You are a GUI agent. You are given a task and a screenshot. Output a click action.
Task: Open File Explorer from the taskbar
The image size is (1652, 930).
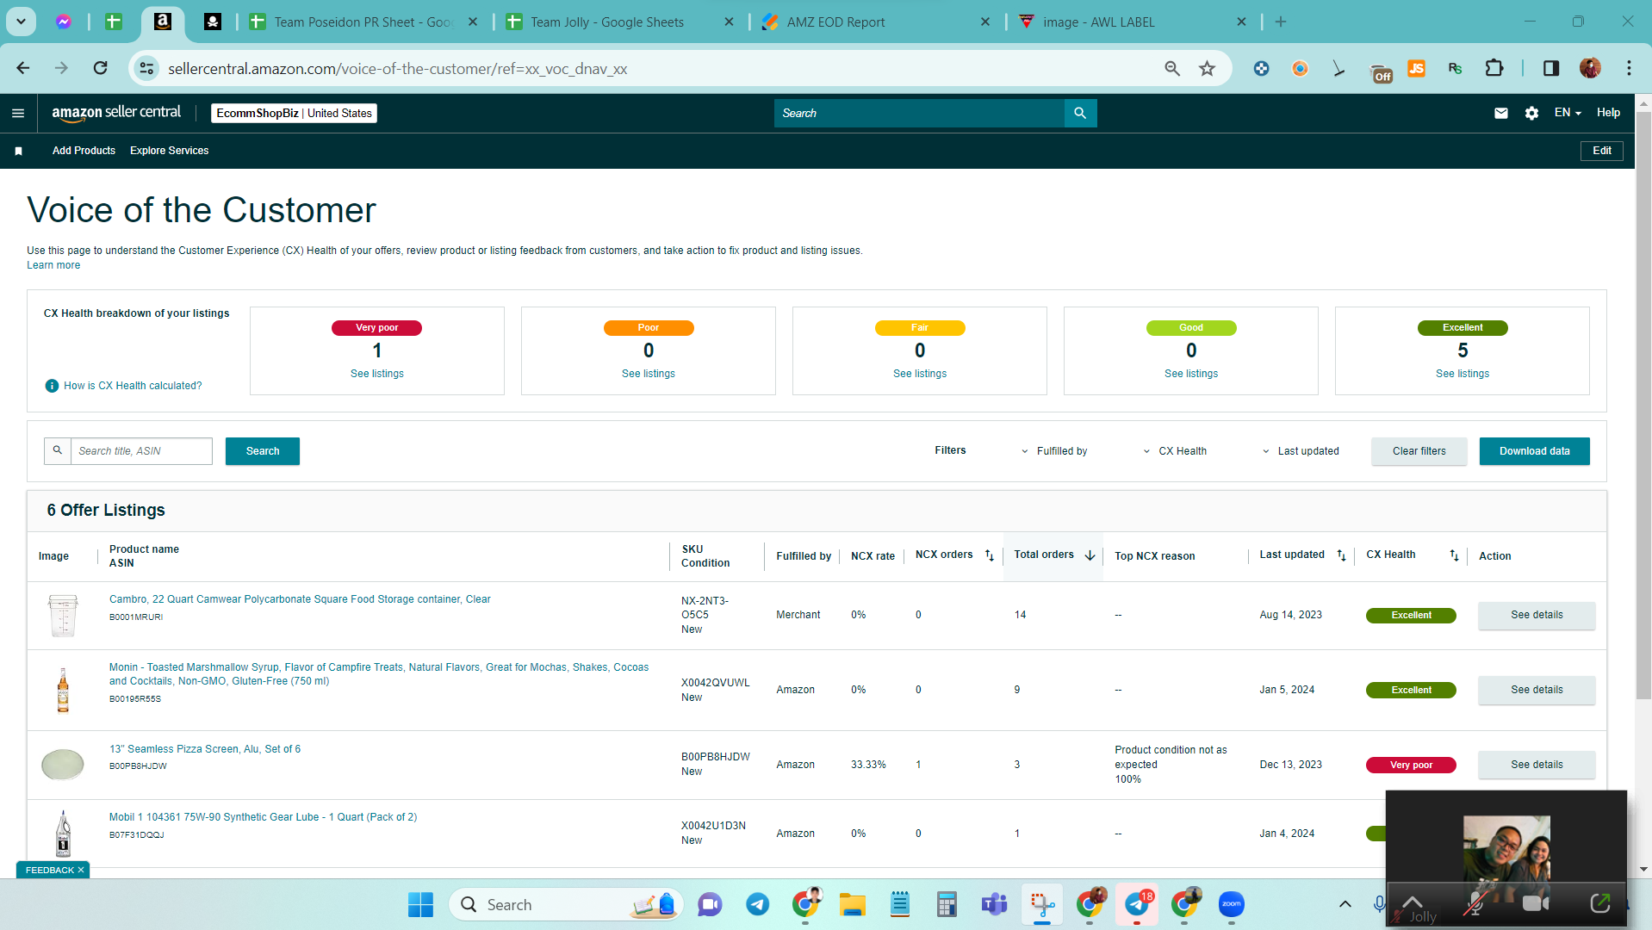pyautogui.click(x=853, y=905)
